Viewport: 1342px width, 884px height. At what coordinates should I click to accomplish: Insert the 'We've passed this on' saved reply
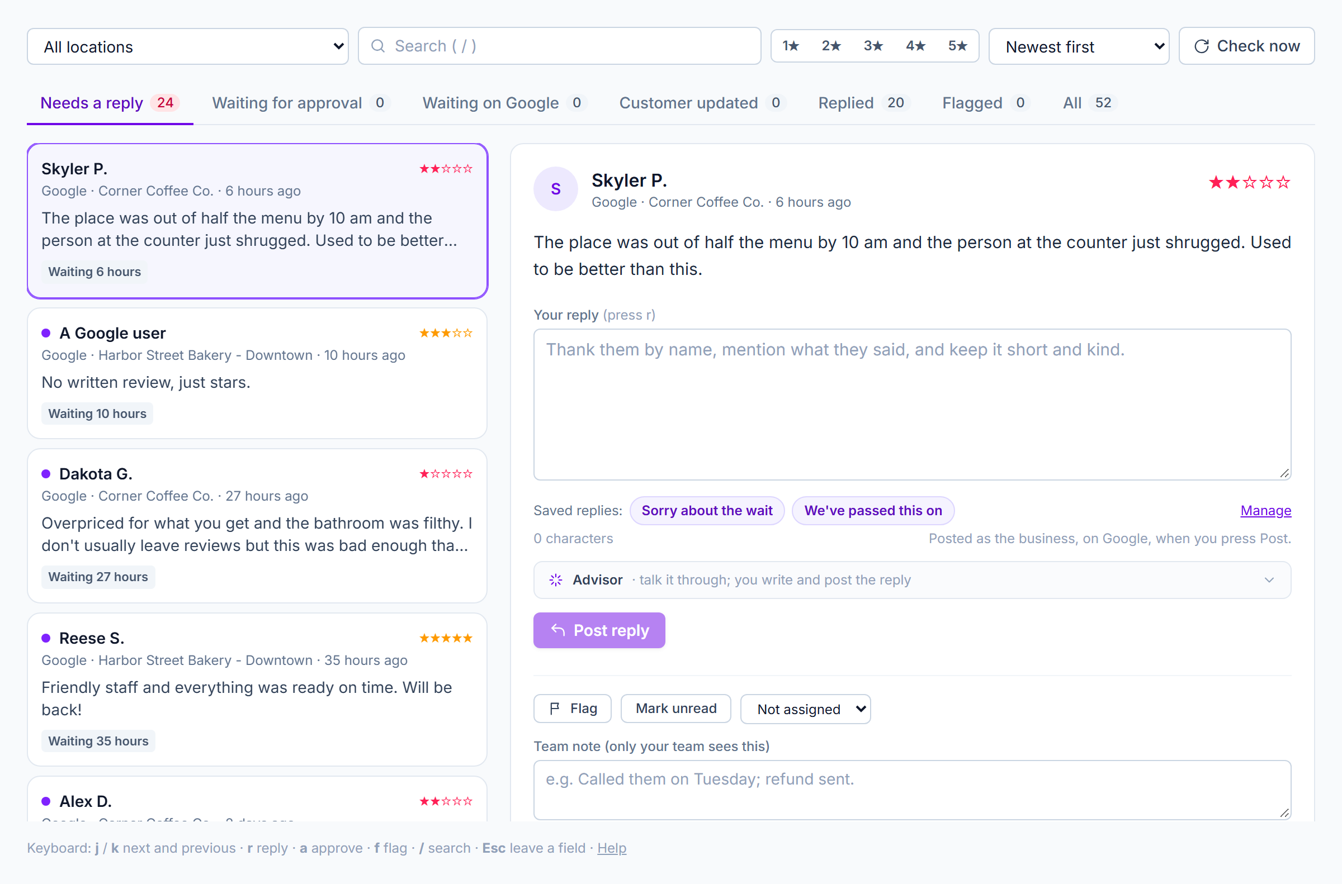tap(873, 511)
